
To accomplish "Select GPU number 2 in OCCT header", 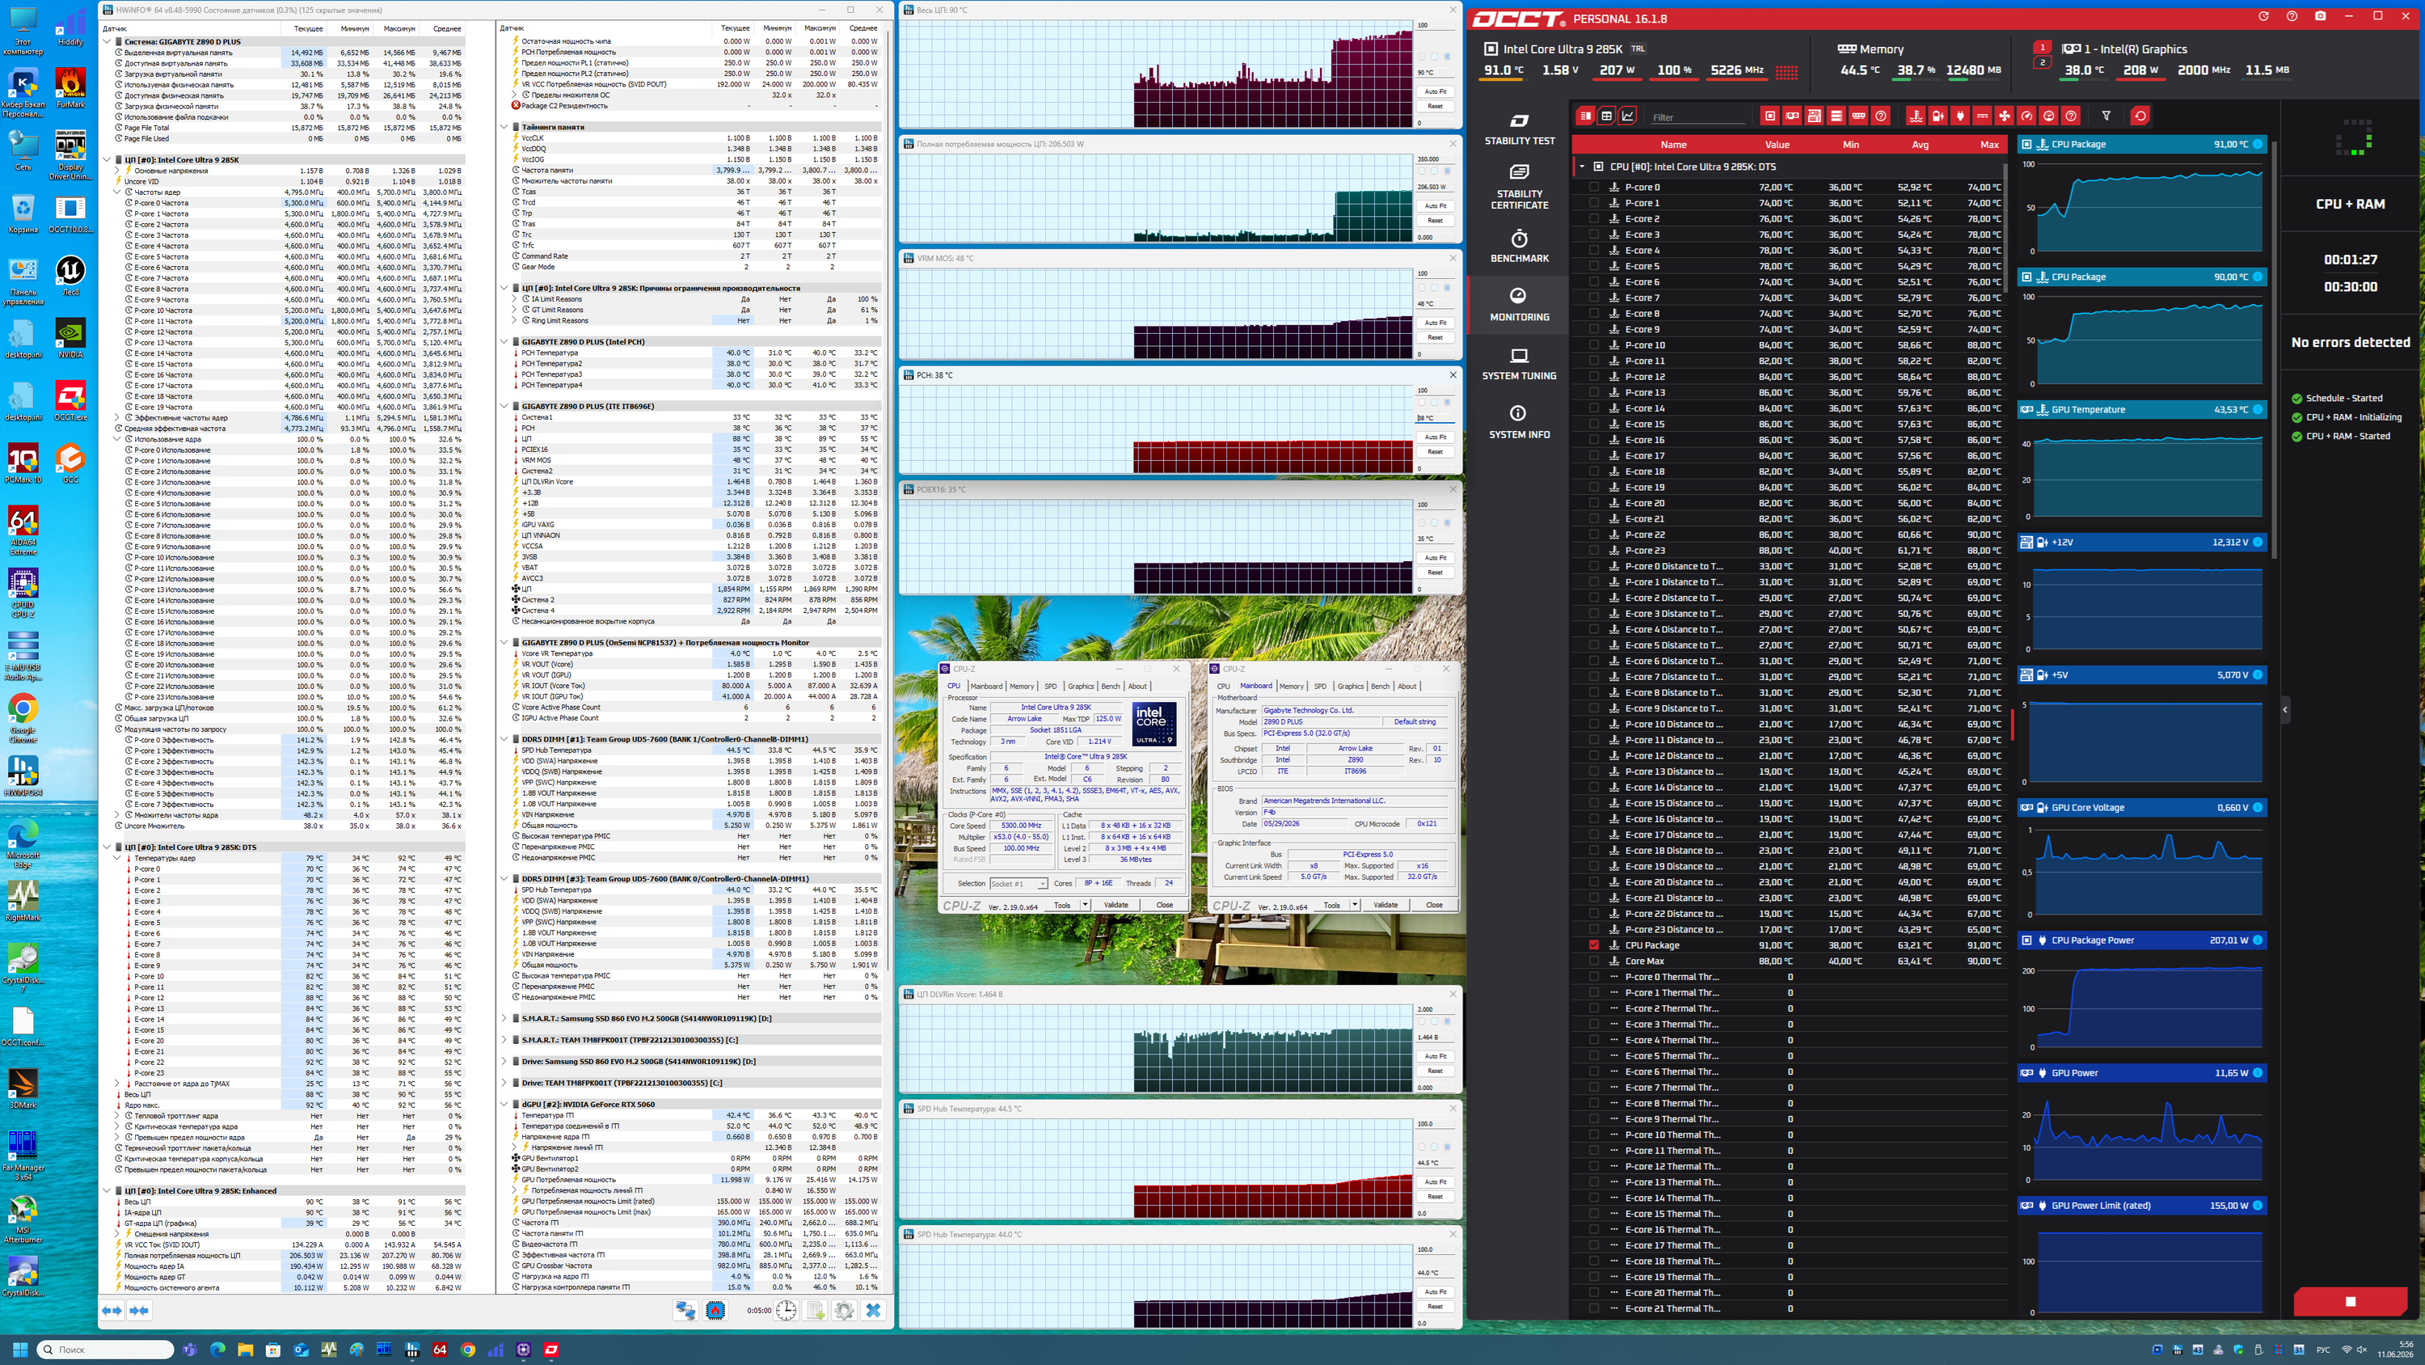I will (x=2041, y=63).
